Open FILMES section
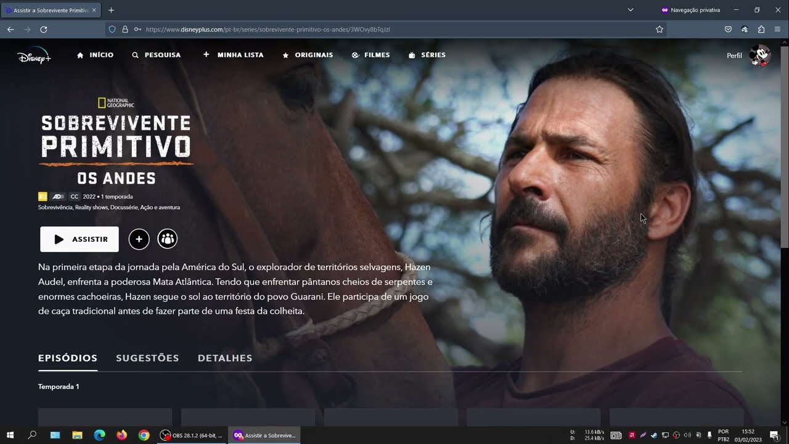Image resolution: width=789 pixels, height=444 pixels. (371, 55)
